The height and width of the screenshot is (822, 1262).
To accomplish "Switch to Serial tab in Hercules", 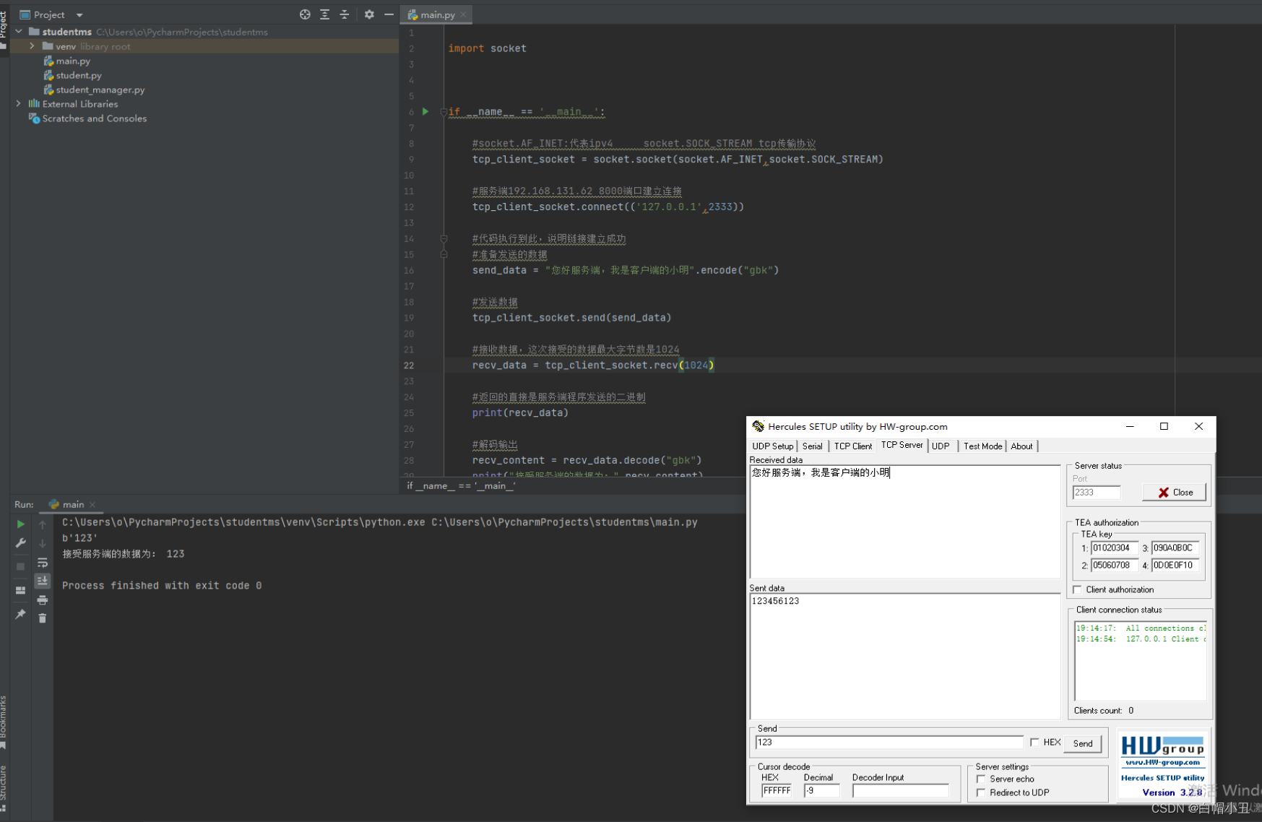I will click(x=812, y=446).
